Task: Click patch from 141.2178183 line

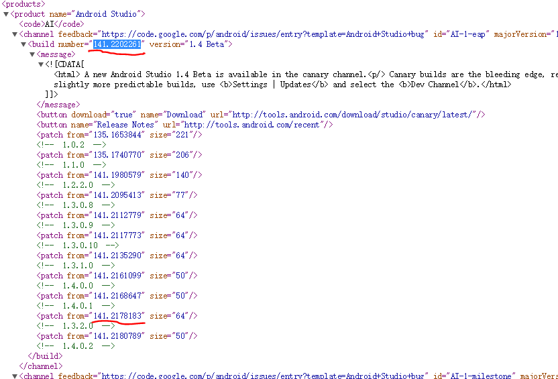Action: [117, 316]
